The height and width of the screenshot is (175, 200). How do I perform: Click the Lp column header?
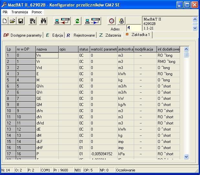[x=11, y=49]
